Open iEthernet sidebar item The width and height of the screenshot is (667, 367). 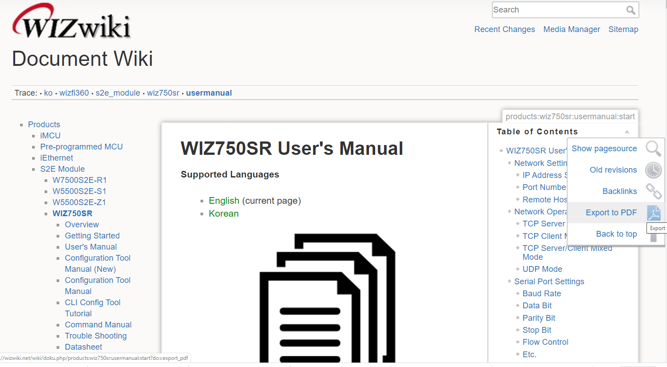pos(57,158)
